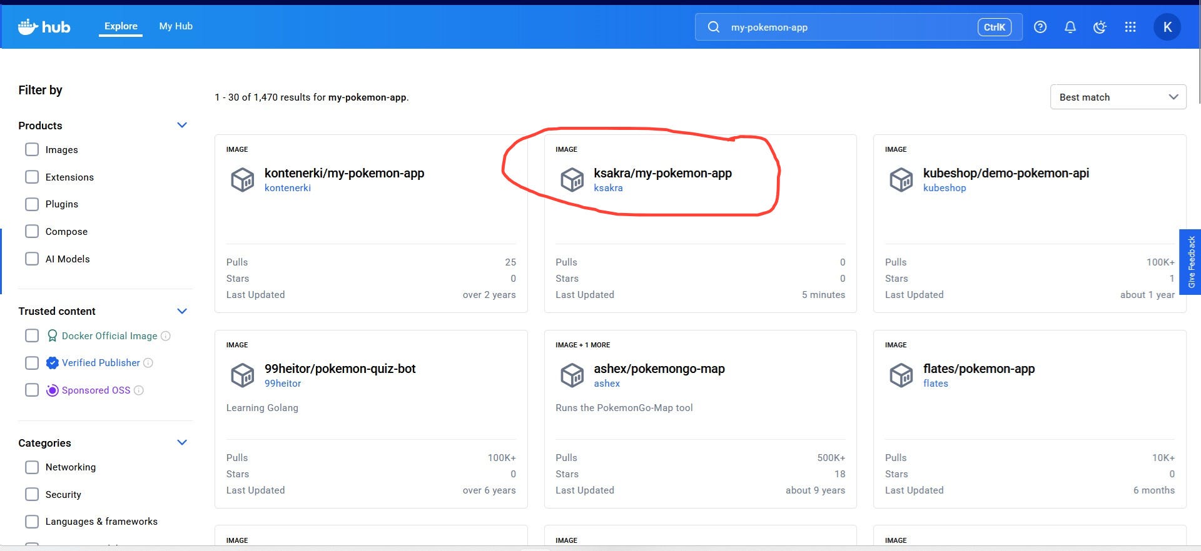Image resolution: width=1201 pixels, height=551 pixels.
Task: Visit the kubeshop publisher link
Action: pyautogui.click(x=945, y=188)
